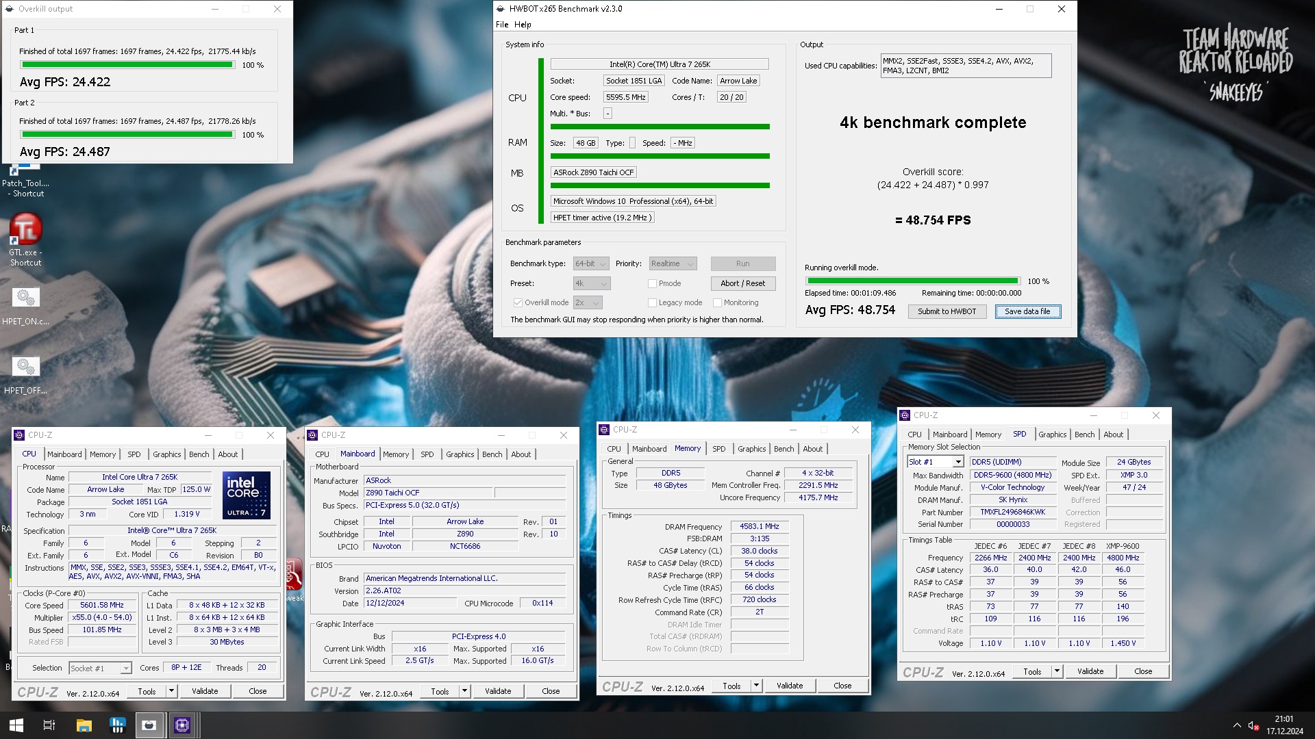Screen dimensions: 1315x739
Task: Expand Tools arrow in Memory window
Action: click(756, 686)
